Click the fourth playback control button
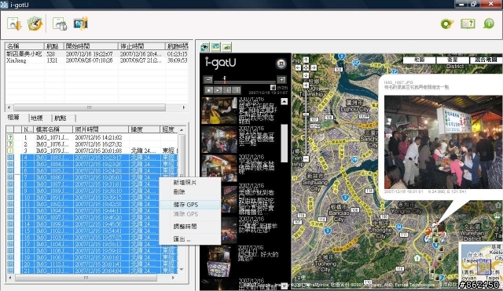Viewport: 503px width, 291px height. tap(236, 90)
